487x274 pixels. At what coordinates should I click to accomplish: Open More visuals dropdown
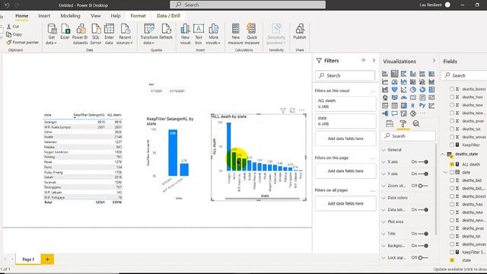coord(213,33)
